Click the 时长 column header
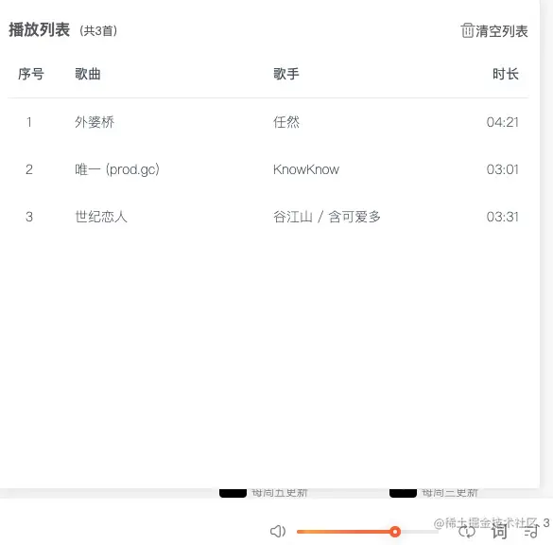 point(506,74)
